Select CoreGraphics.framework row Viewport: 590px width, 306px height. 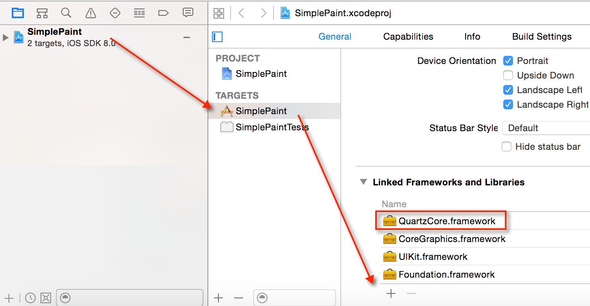coord(485,239)
